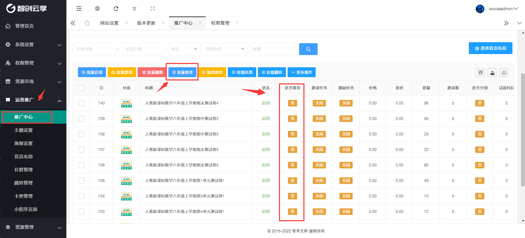Click the export table icon
The height and width of the screenshot is (238, 525).
(492, 73)
